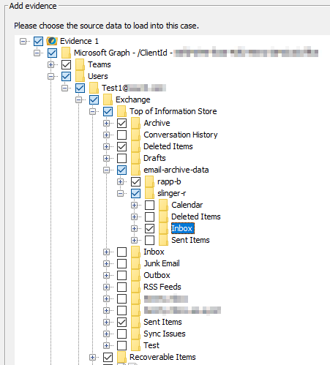Viewport: 330px width, 365px height.
Task: Collapse the email-archive-data folder node
Action: point(106,170)
